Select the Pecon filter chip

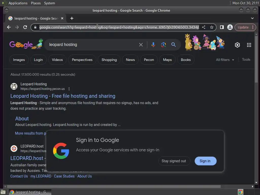coord(149,60)
